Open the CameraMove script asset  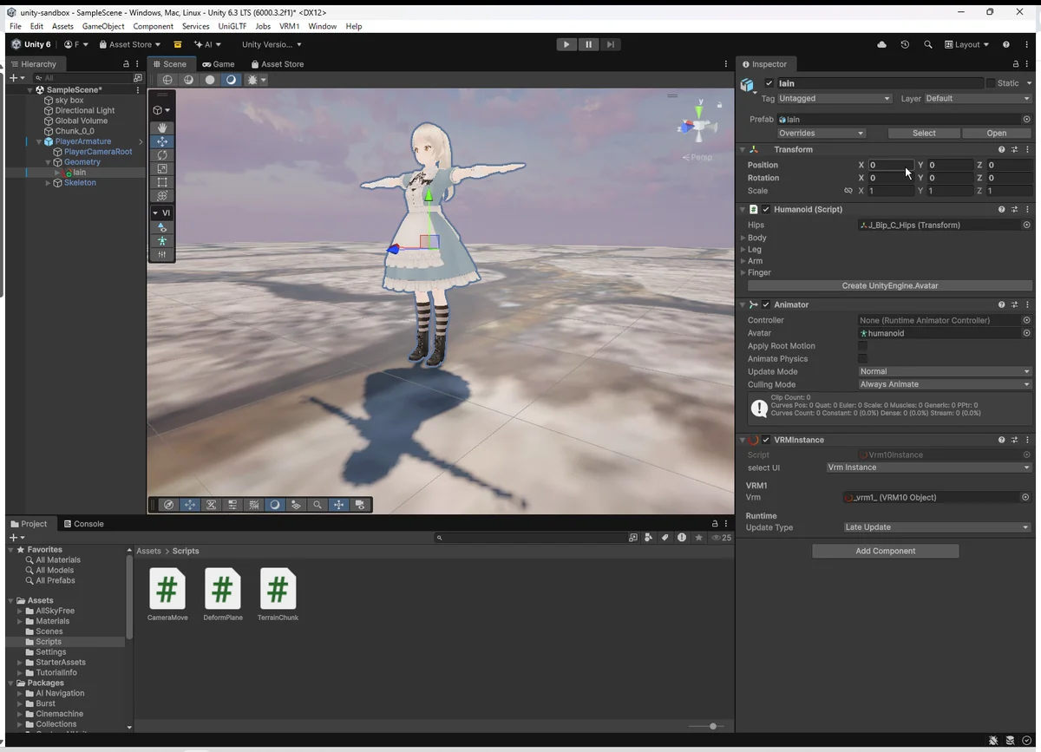(167, 589)
